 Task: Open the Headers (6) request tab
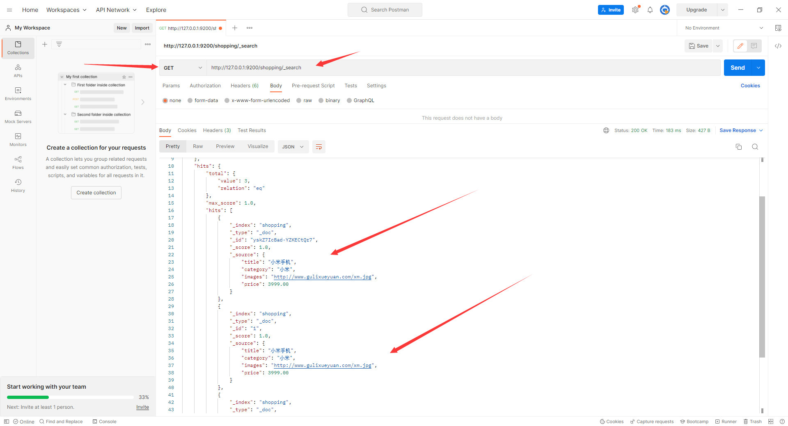245,86
